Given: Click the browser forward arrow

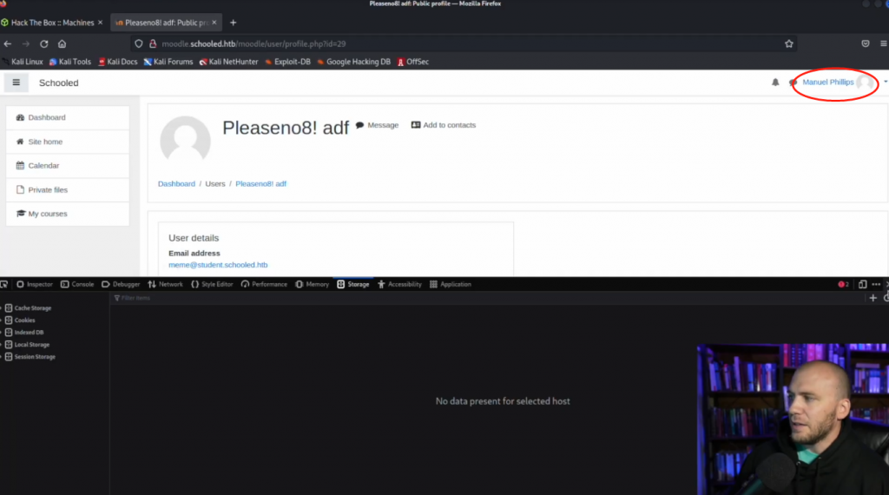Looking at the screenshot, I should pyautogui.click(x=25, y=43).
